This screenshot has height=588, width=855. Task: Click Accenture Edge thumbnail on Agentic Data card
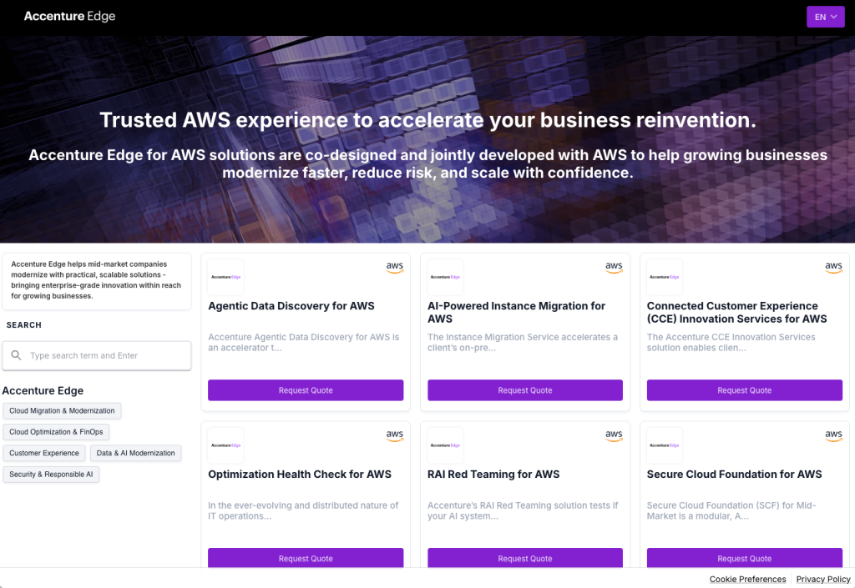click(x=225, y=277)
